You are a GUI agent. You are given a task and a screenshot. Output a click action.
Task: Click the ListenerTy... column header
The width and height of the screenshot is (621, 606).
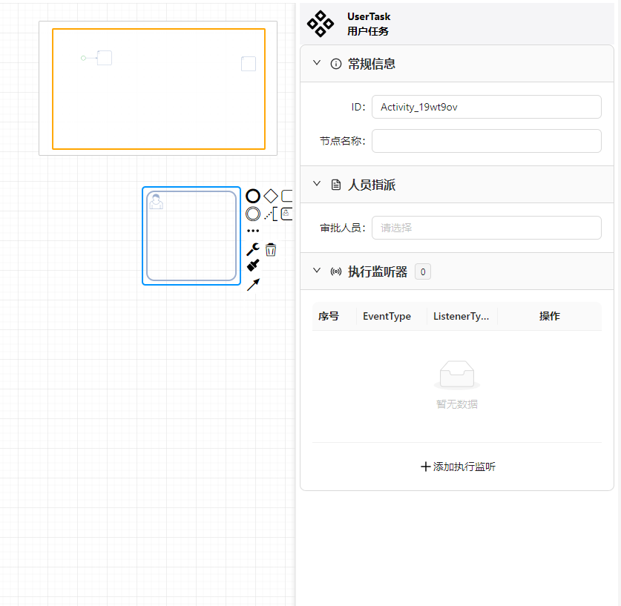[x=461, y=316]
